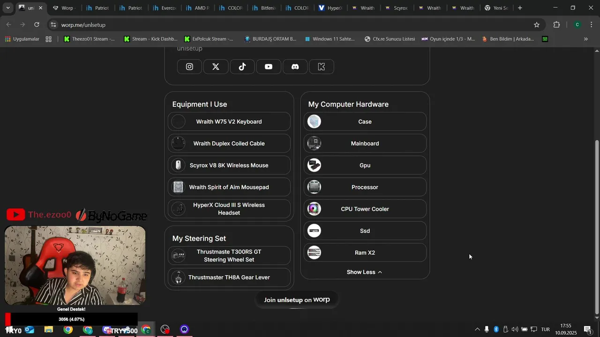The image size is (600, 337).
Task: Open the YouTube social link
Action: (269, 66)
